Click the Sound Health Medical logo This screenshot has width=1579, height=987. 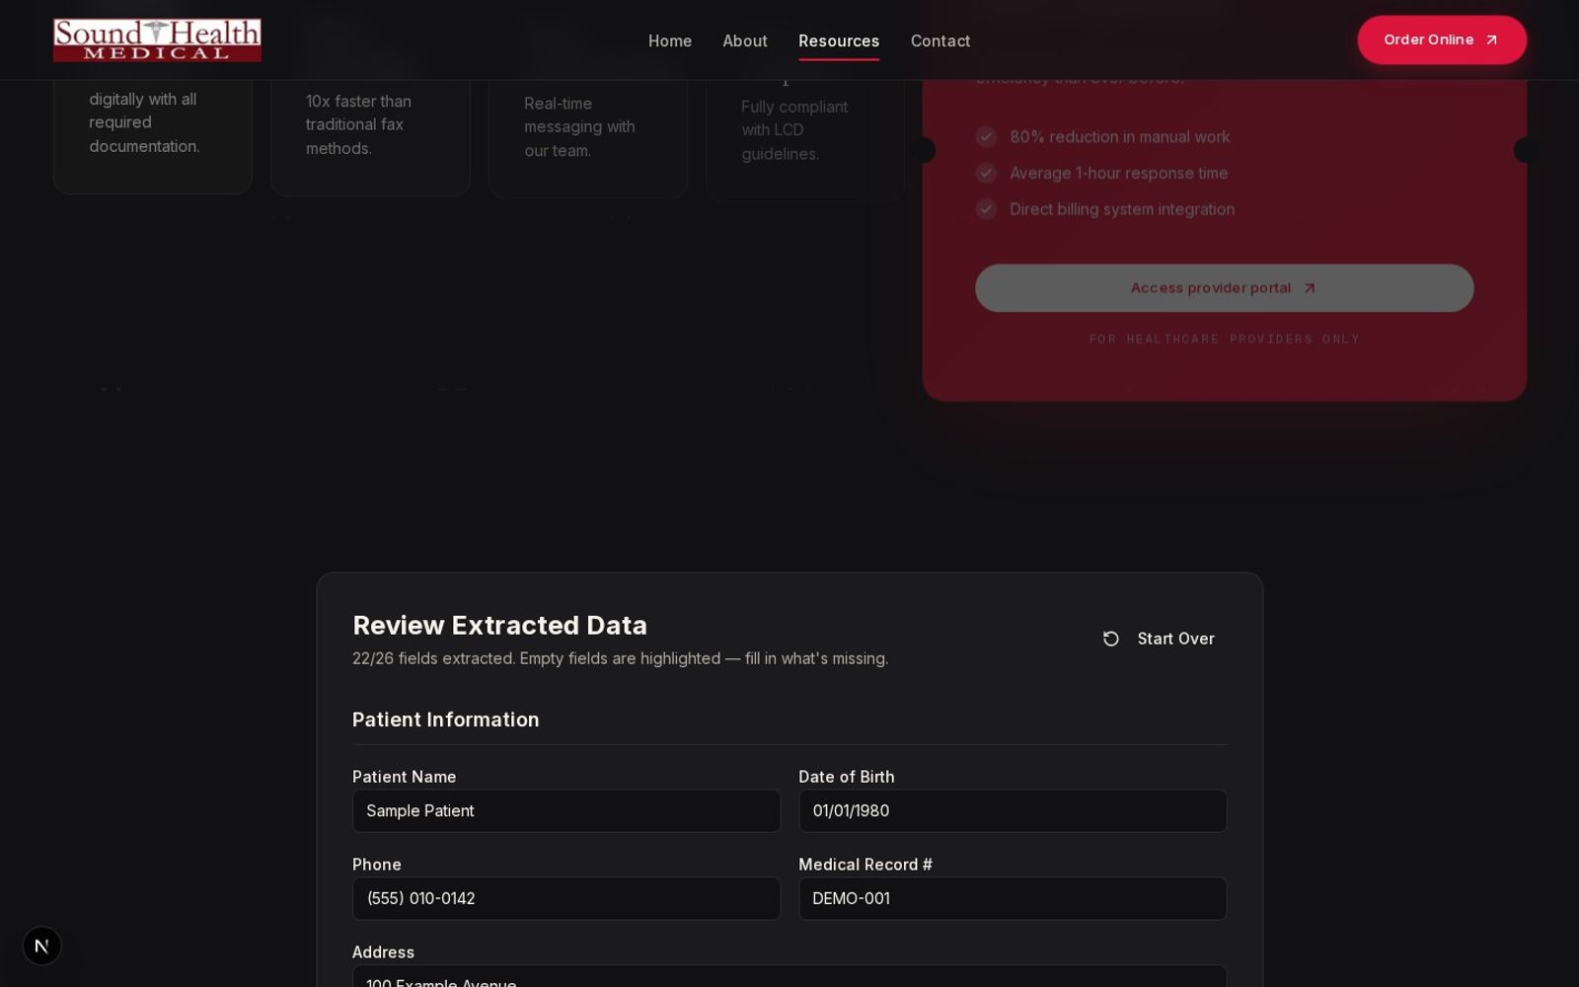[157, 40]
